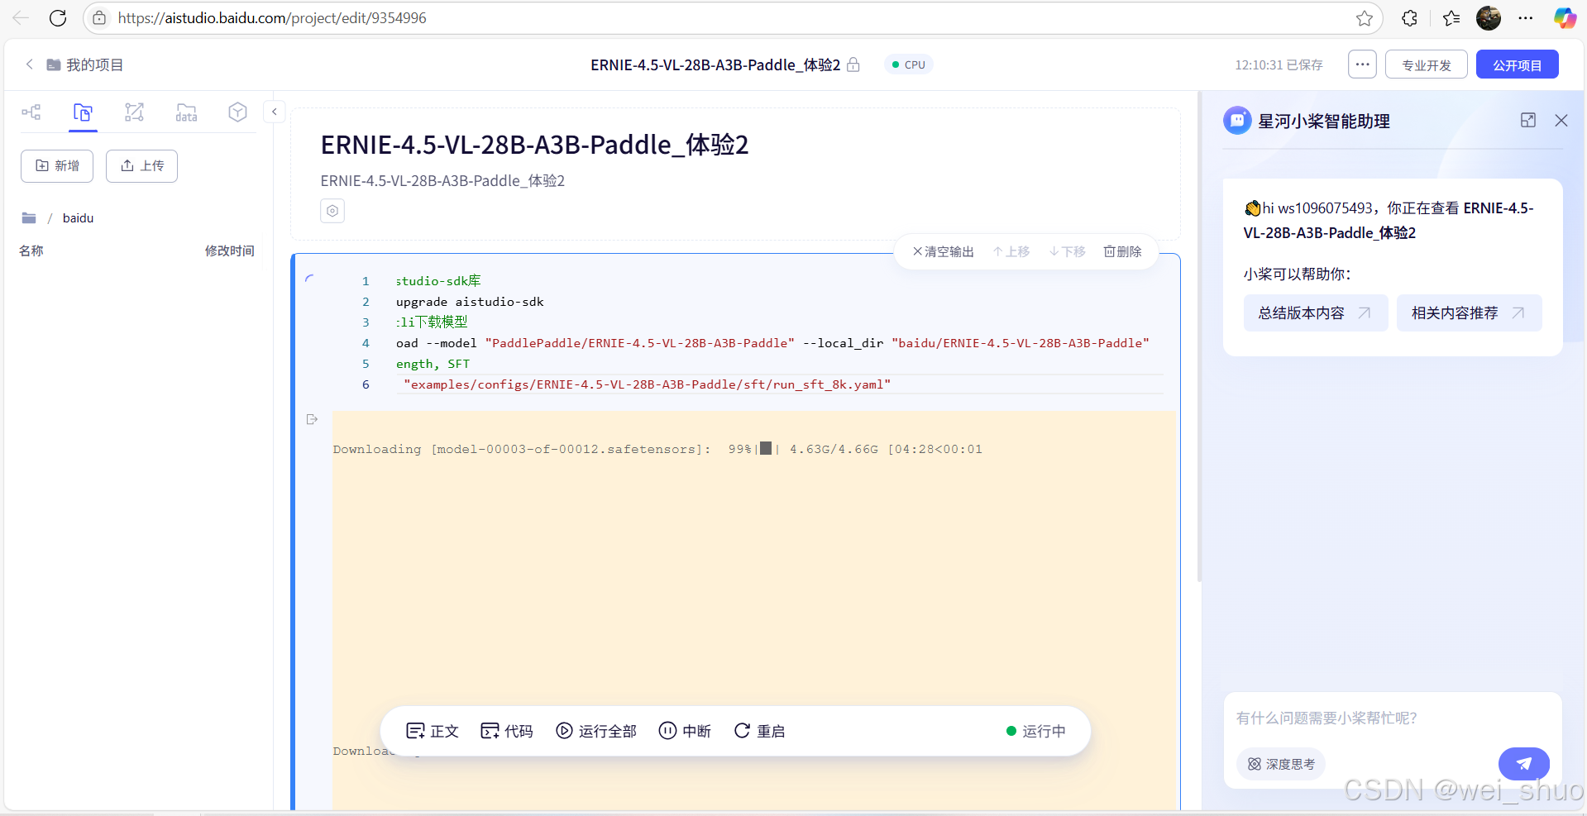Click the 运行中 status indicator

1035,731
